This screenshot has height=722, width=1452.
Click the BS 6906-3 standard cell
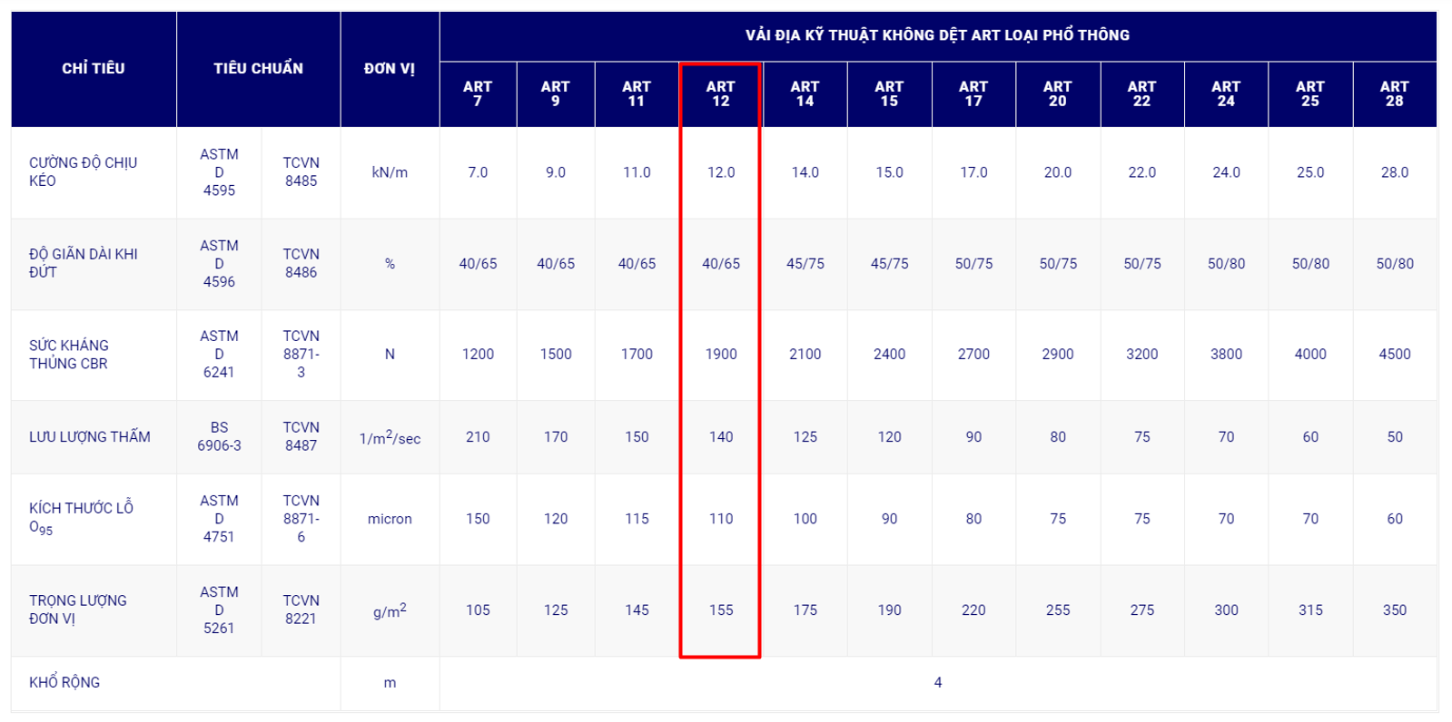pos(219,437)
